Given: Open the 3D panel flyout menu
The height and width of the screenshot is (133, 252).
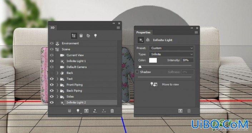Looking at the screenshot, I should pyautogui.click(x=118, y=28).
